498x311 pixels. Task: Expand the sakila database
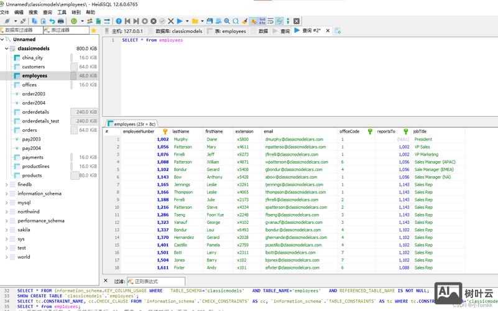(6, 230)
